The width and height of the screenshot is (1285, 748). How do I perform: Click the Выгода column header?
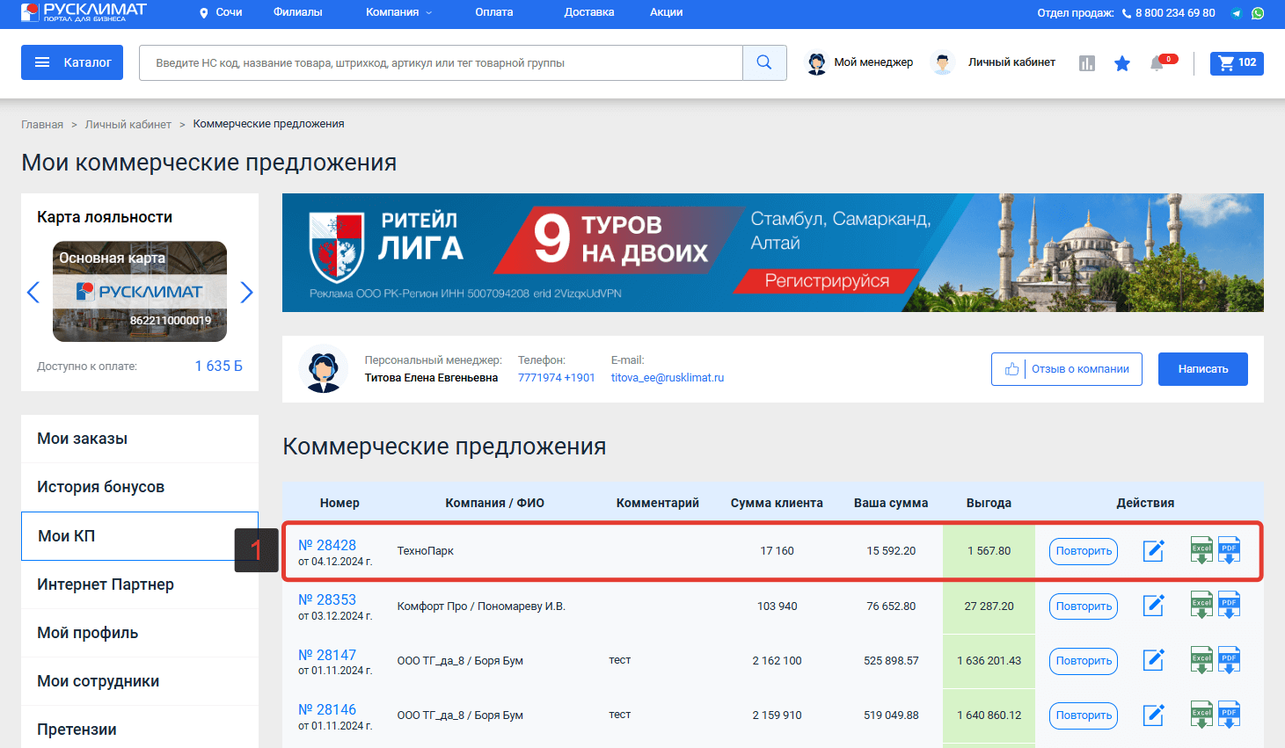point(989,503)
